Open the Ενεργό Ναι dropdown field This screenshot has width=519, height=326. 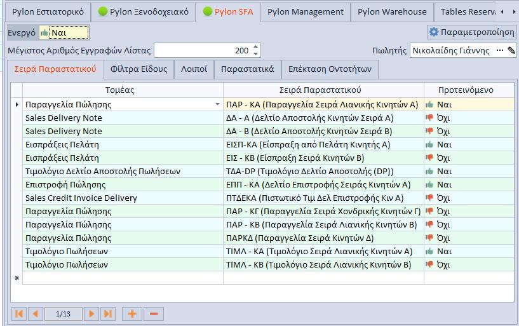click(x=64, y=33)
